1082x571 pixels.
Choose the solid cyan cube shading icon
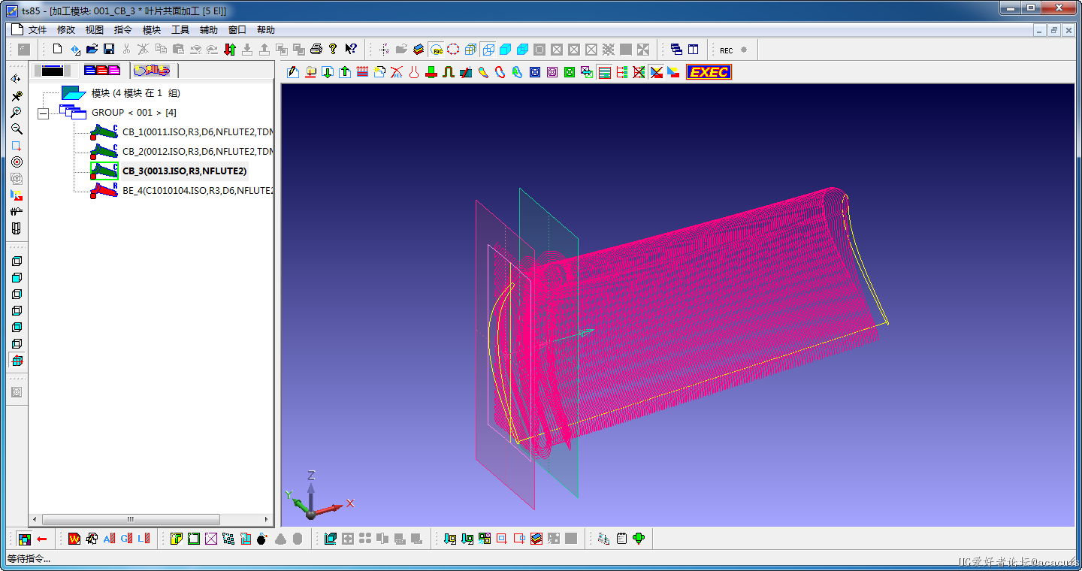point(506,50)
